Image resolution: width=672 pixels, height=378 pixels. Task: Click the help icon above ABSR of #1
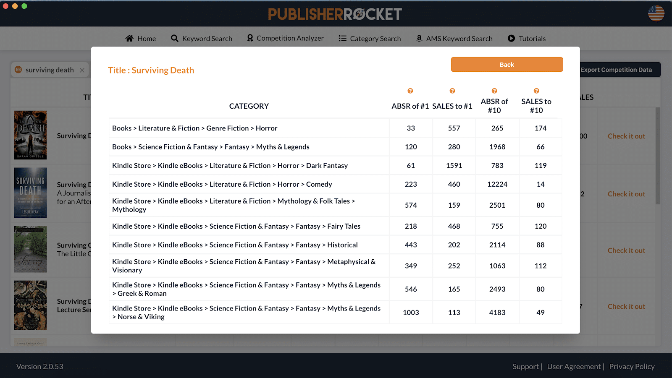410,91
